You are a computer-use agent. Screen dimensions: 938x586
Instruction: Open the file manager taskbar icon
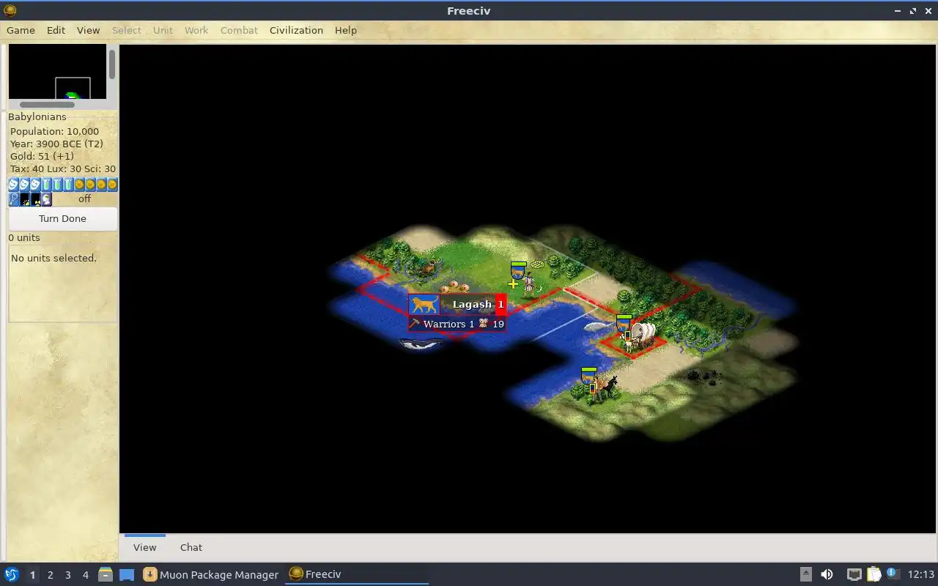coord(105,574)
